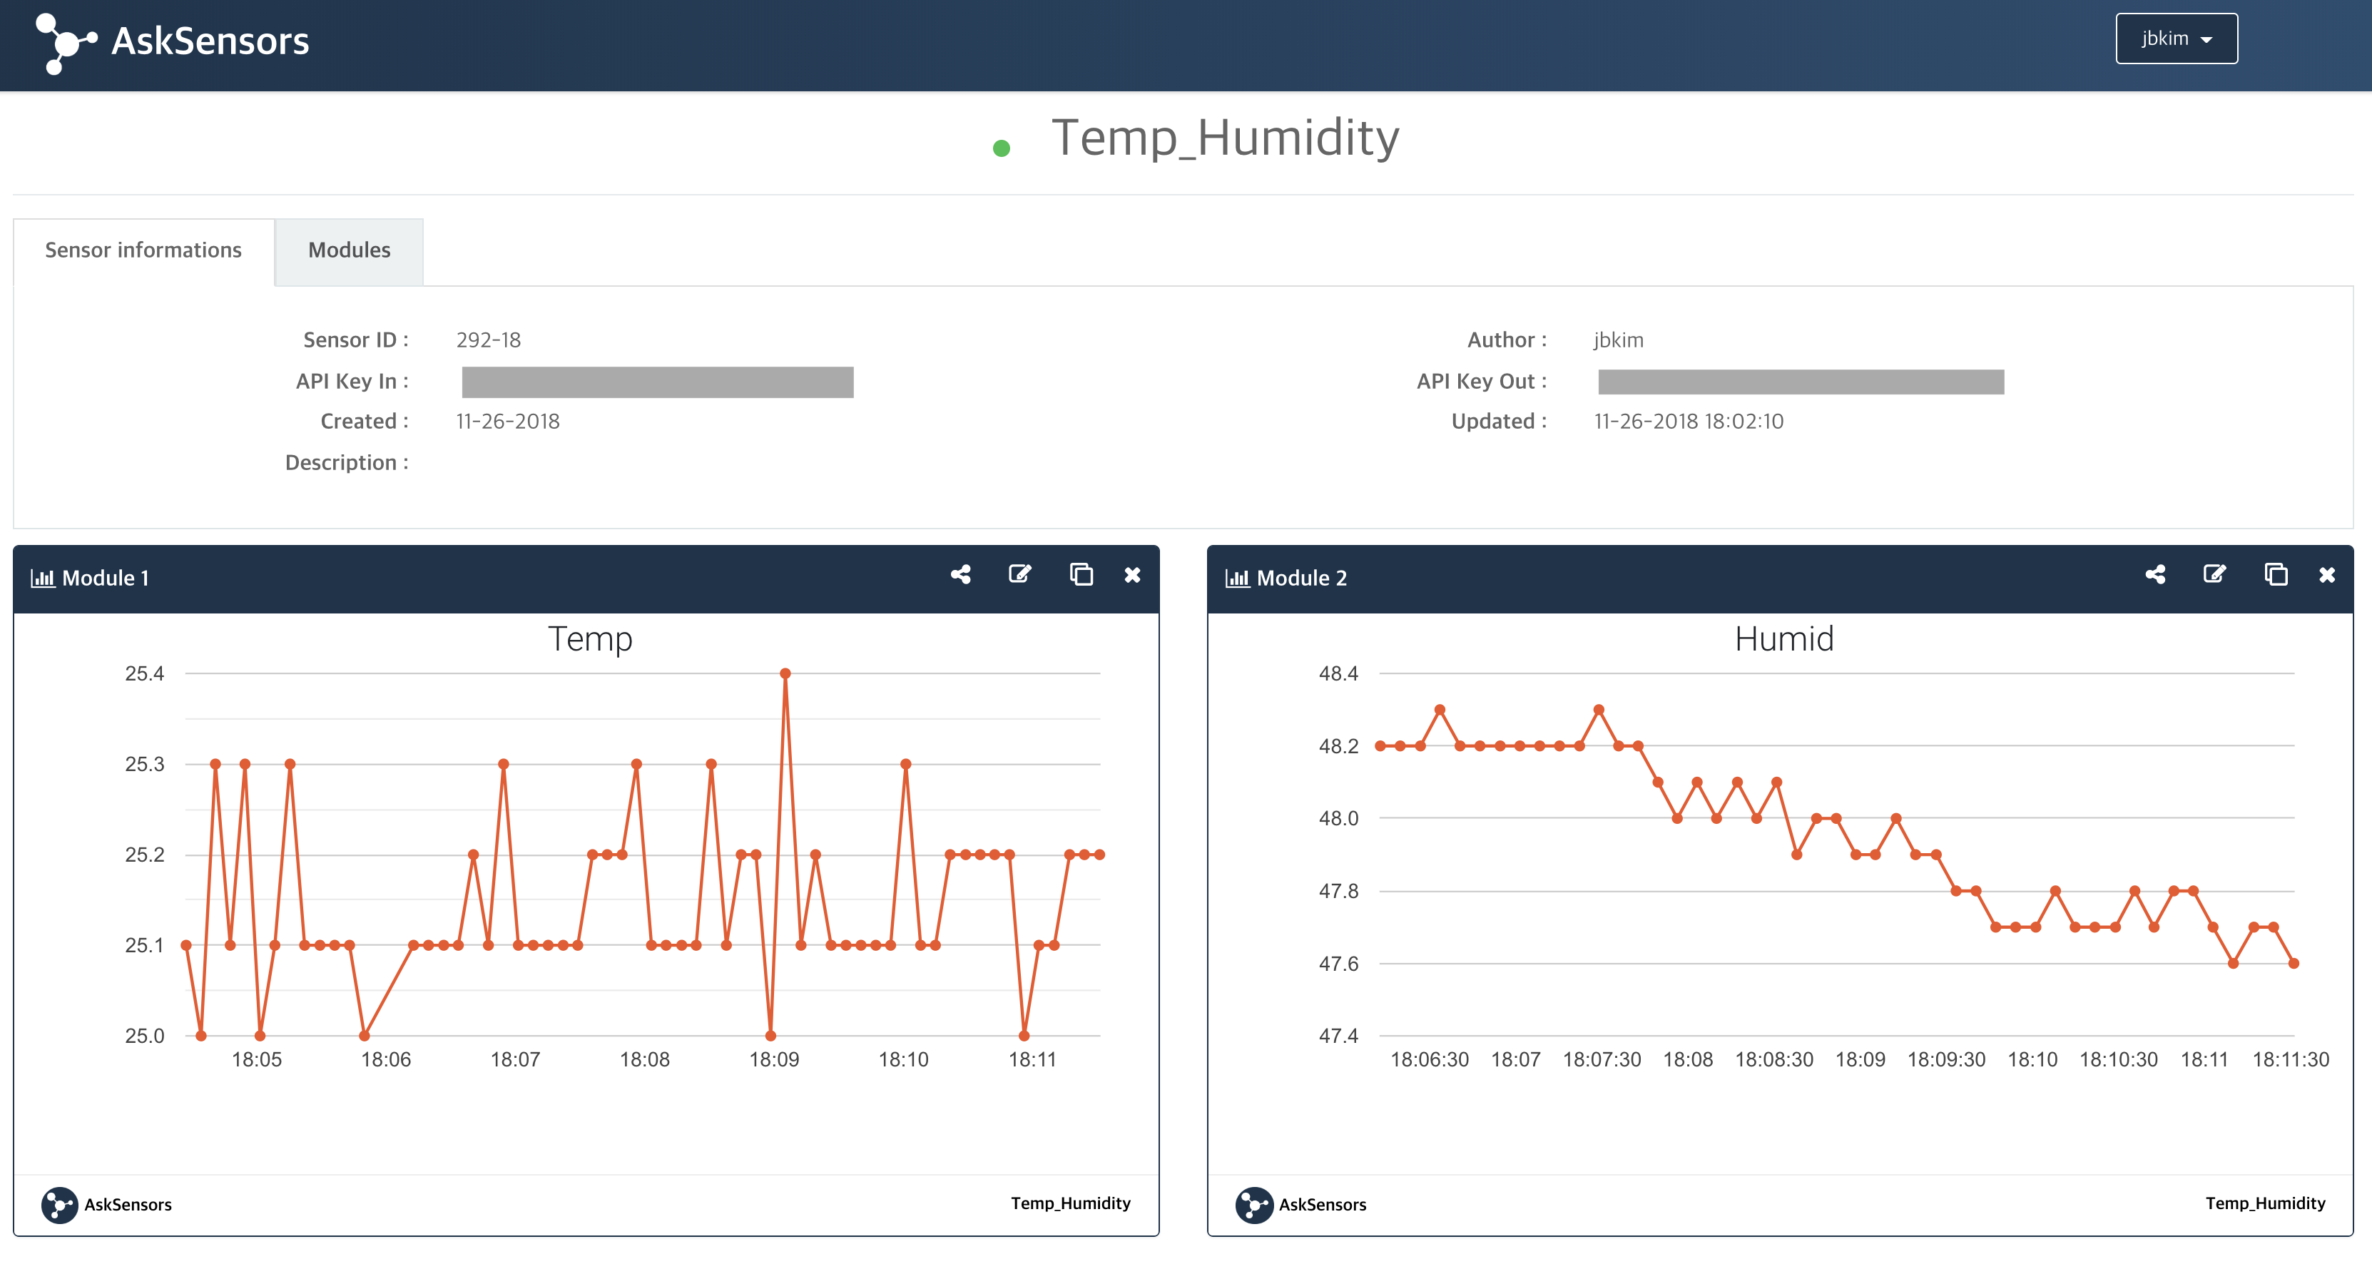Duplicate Module 2 graph
This screenshot has height=1274, width=2372.
(2275, 574)
